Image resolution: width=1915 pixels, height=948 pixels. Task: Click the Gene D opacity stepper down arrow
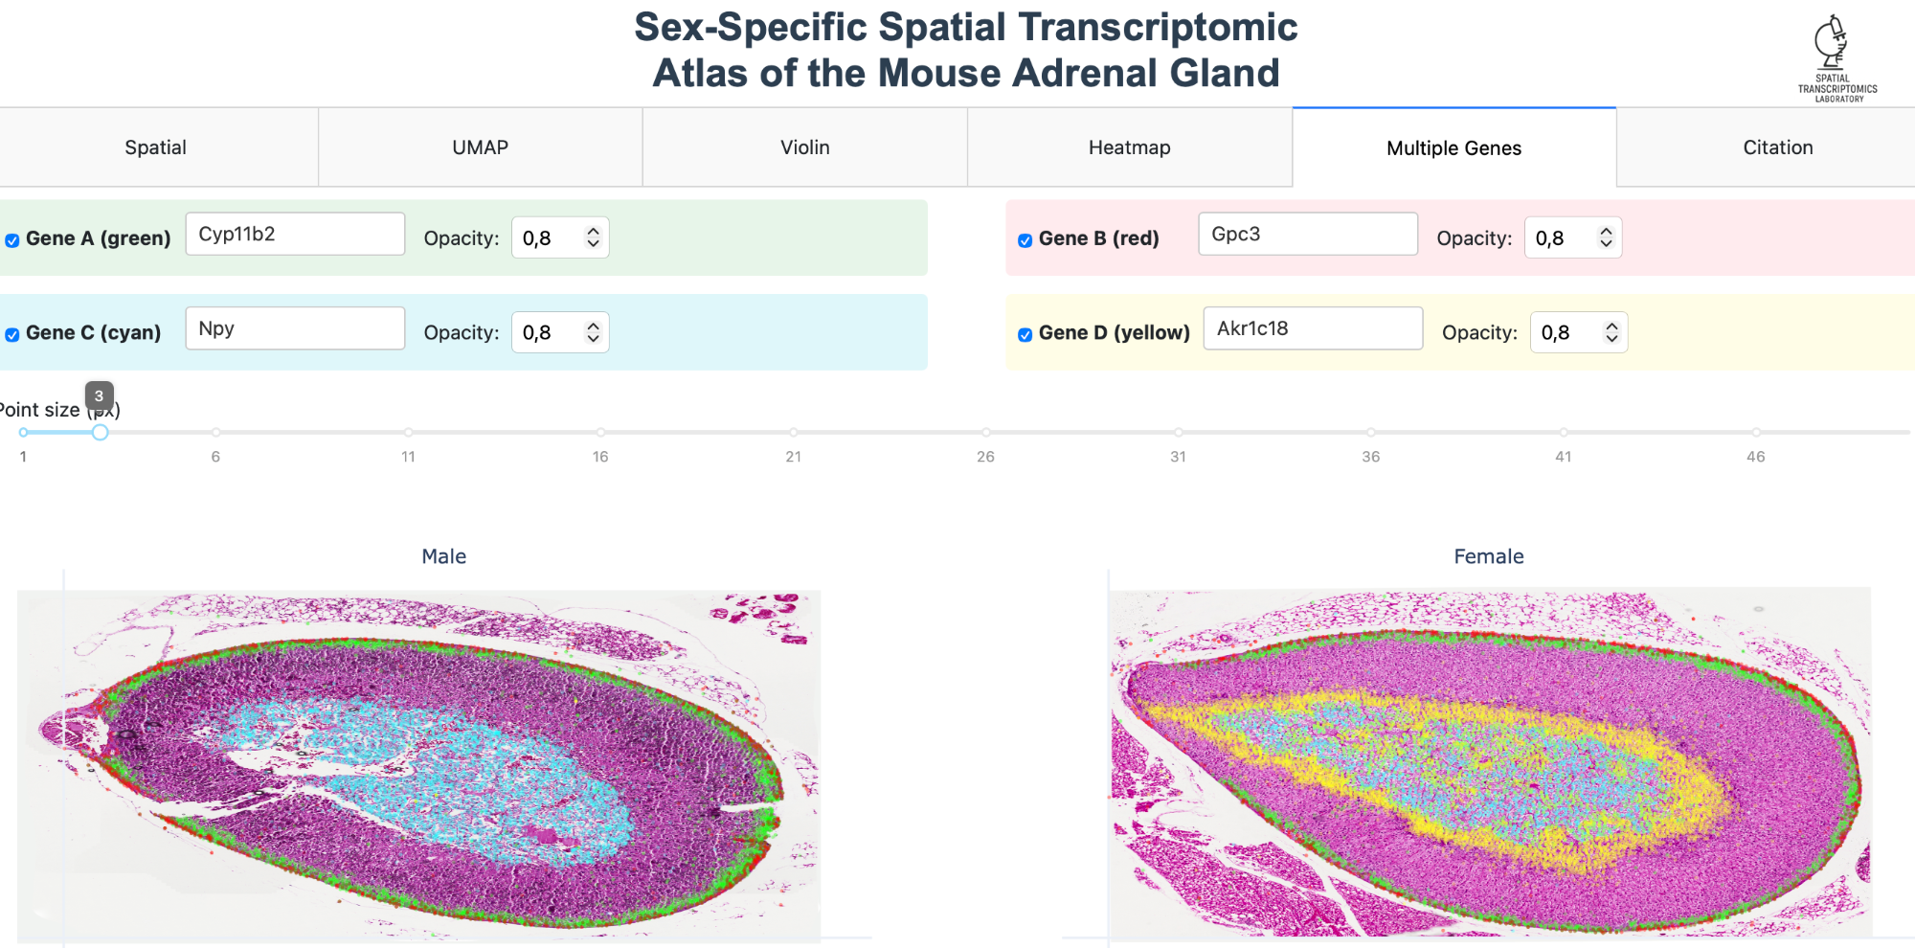click(1612, 338)
